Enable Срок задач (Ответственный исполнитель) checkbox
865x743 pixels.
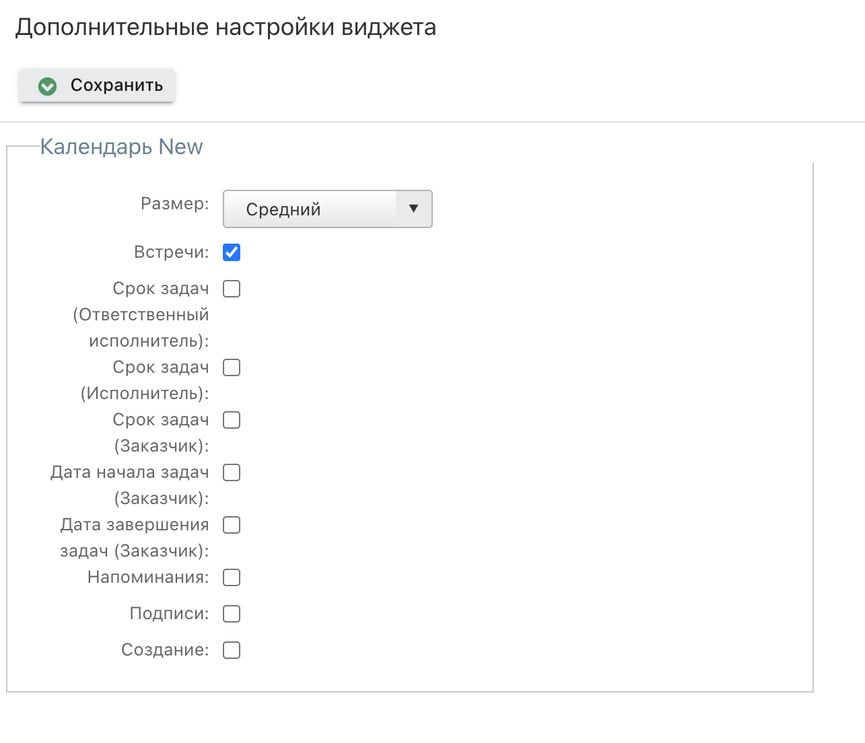[232, 289]
